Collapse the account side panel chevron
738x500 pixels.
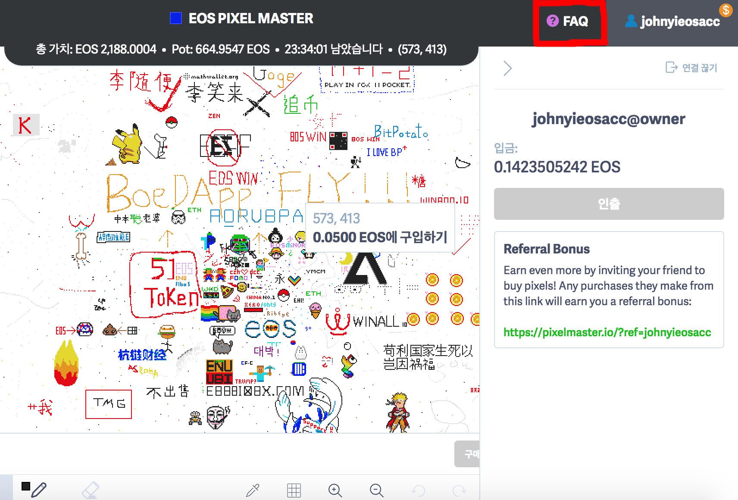point(508,68)
